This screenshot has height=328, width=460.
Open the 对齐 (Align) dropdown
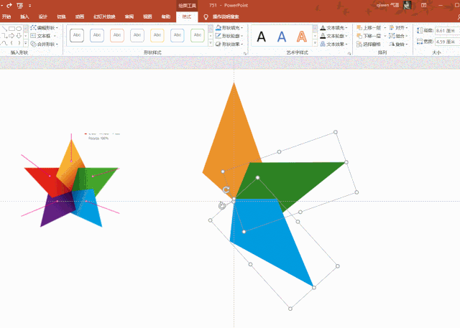click(x=398, y=28)
